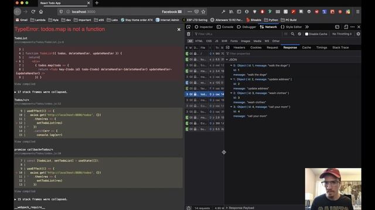This screenshot has height=210, width=375.
Task: Open the Headers tab of request details
Action: [x=239, y=48]
